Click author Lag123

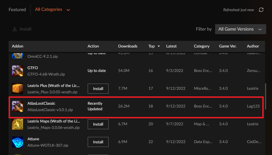(x=253, y=106)
